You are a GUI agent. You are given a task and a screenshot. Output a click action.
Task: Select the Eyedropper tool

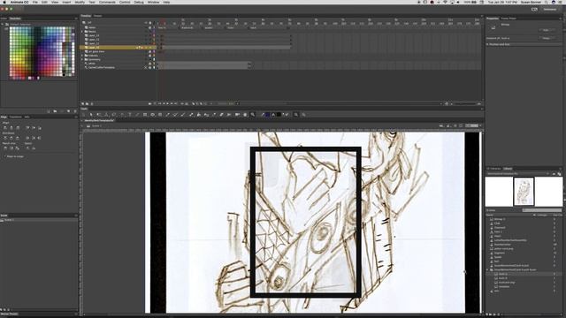tap(214, 115)
